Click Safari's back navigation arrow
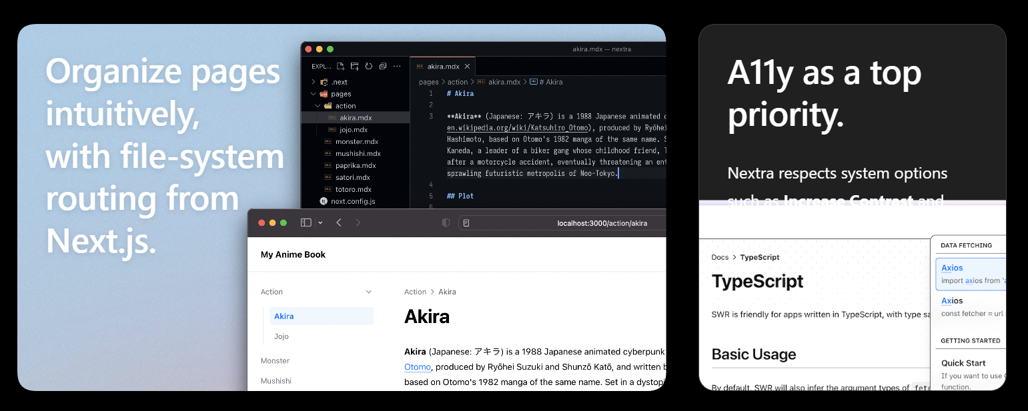This screenshot has height=411, width=1028. point(338,222)
